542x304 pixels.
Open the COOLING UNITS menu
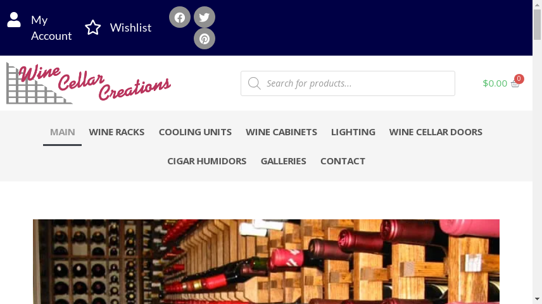[x=195, y=132]
